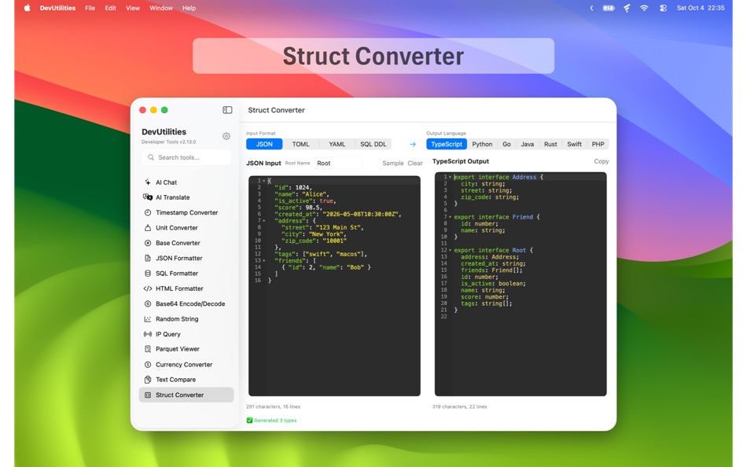The width and height of the screenshot is (747, 467).
Task: Click the AI Translate icon in sidebar
Action: click(148, 197)
